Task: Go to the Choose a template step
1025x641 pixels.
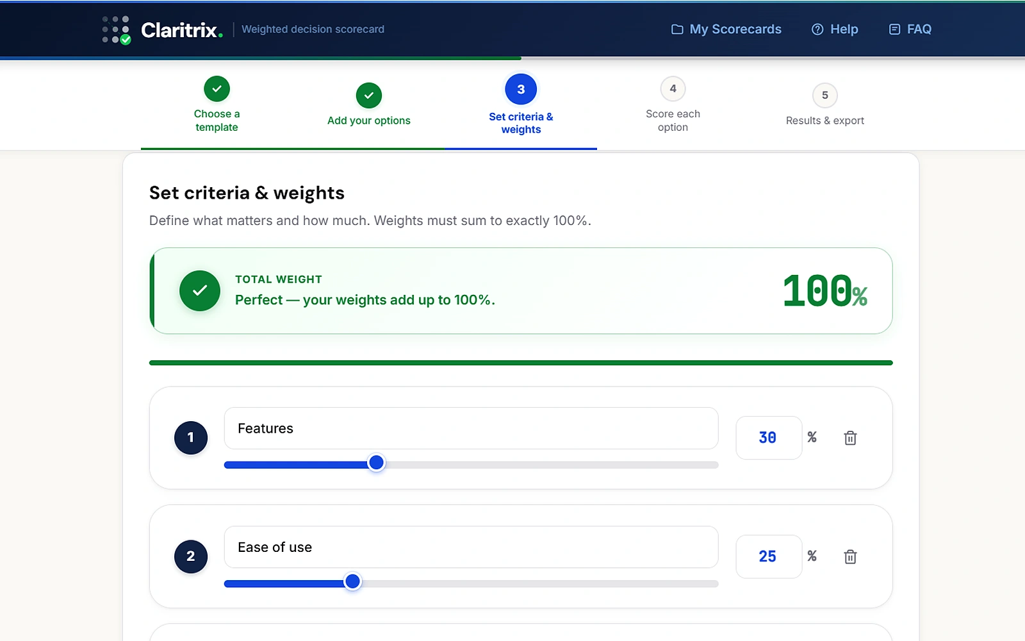Action: (217, 105)
